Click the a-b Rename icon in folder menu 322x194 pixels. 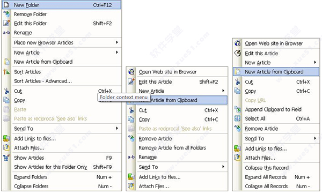click(6, 32)
